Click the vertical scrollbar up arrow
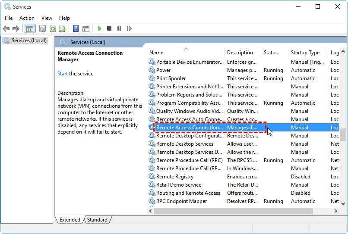Image resolution: width=348 pixels, height=234 pixels. 343,51
